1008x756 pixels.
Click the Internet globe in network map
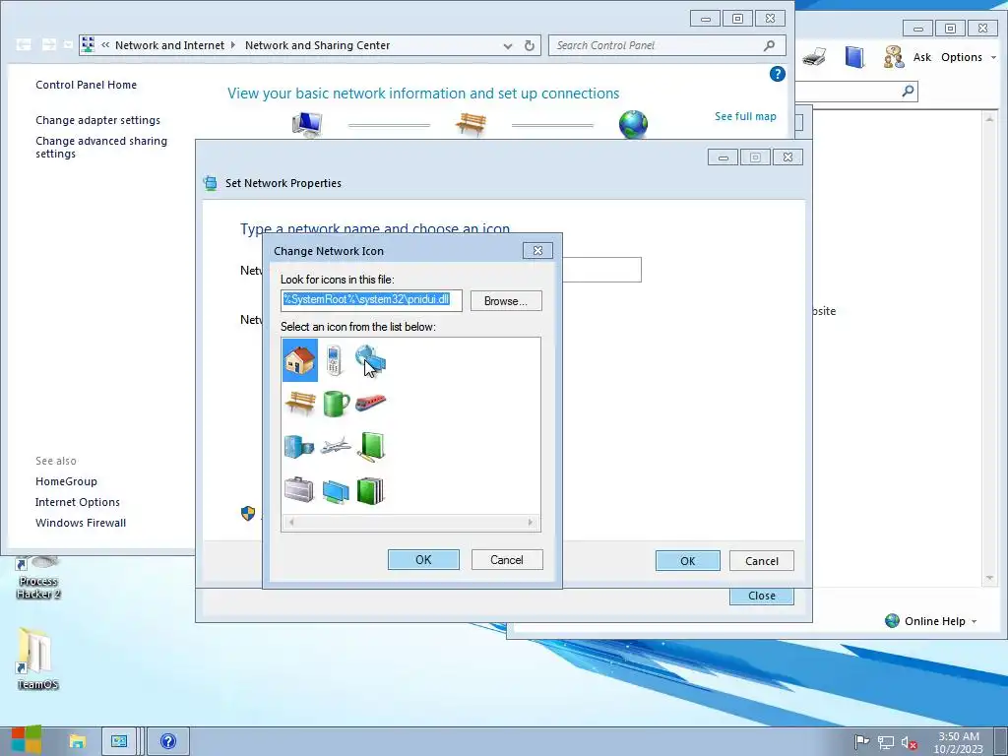tap(633, 124)
